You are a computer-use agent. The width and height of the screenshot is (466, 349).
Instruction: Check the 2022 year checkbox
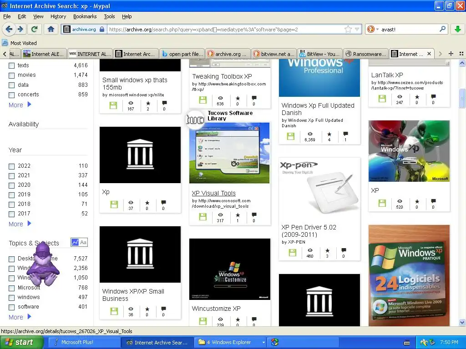click(x=11, y=166)
